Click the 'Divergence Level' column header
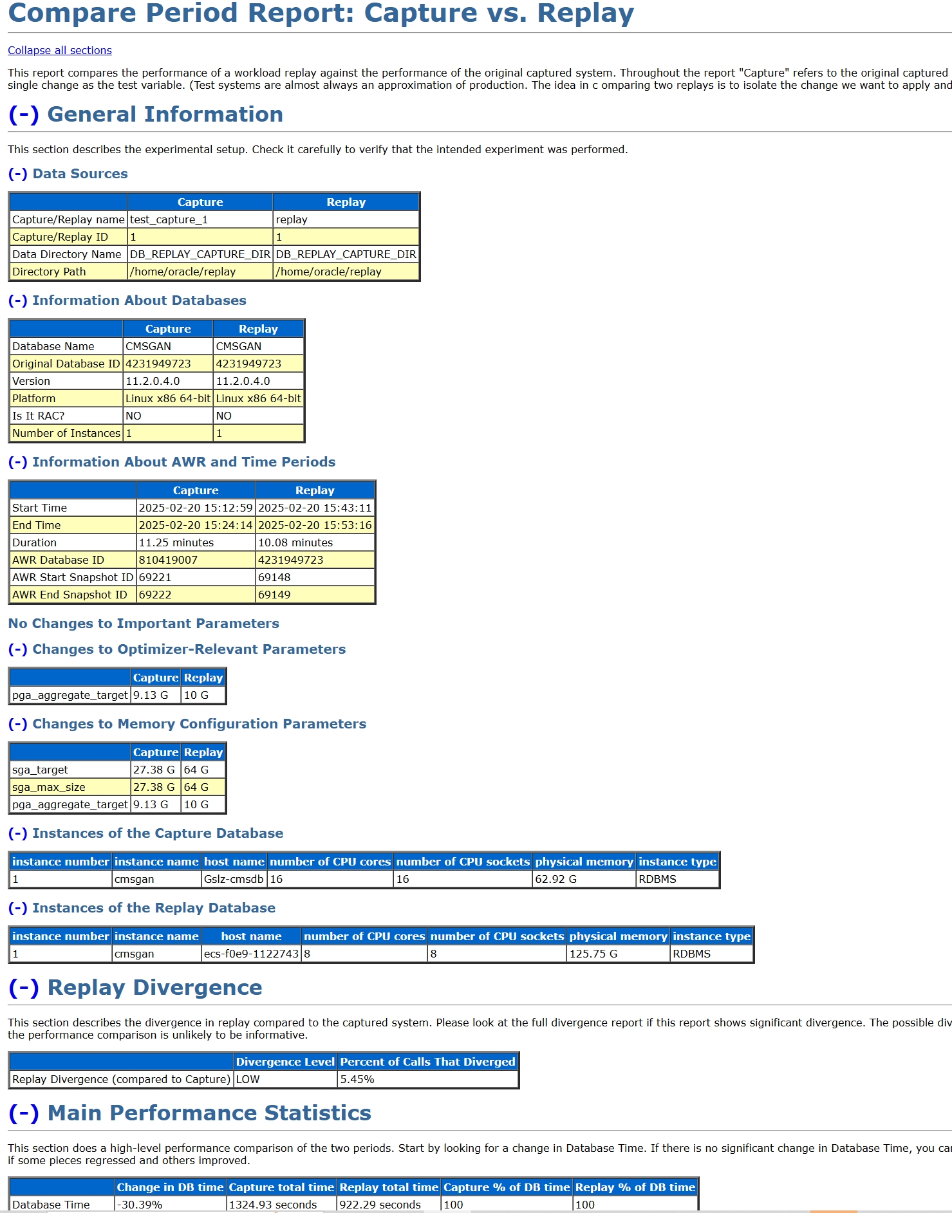952x1213 pixels. point(286,1062)
